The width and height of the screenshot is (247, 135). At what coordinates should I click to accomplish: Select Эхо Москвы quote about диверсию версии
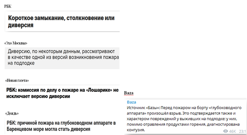point(63,57)
